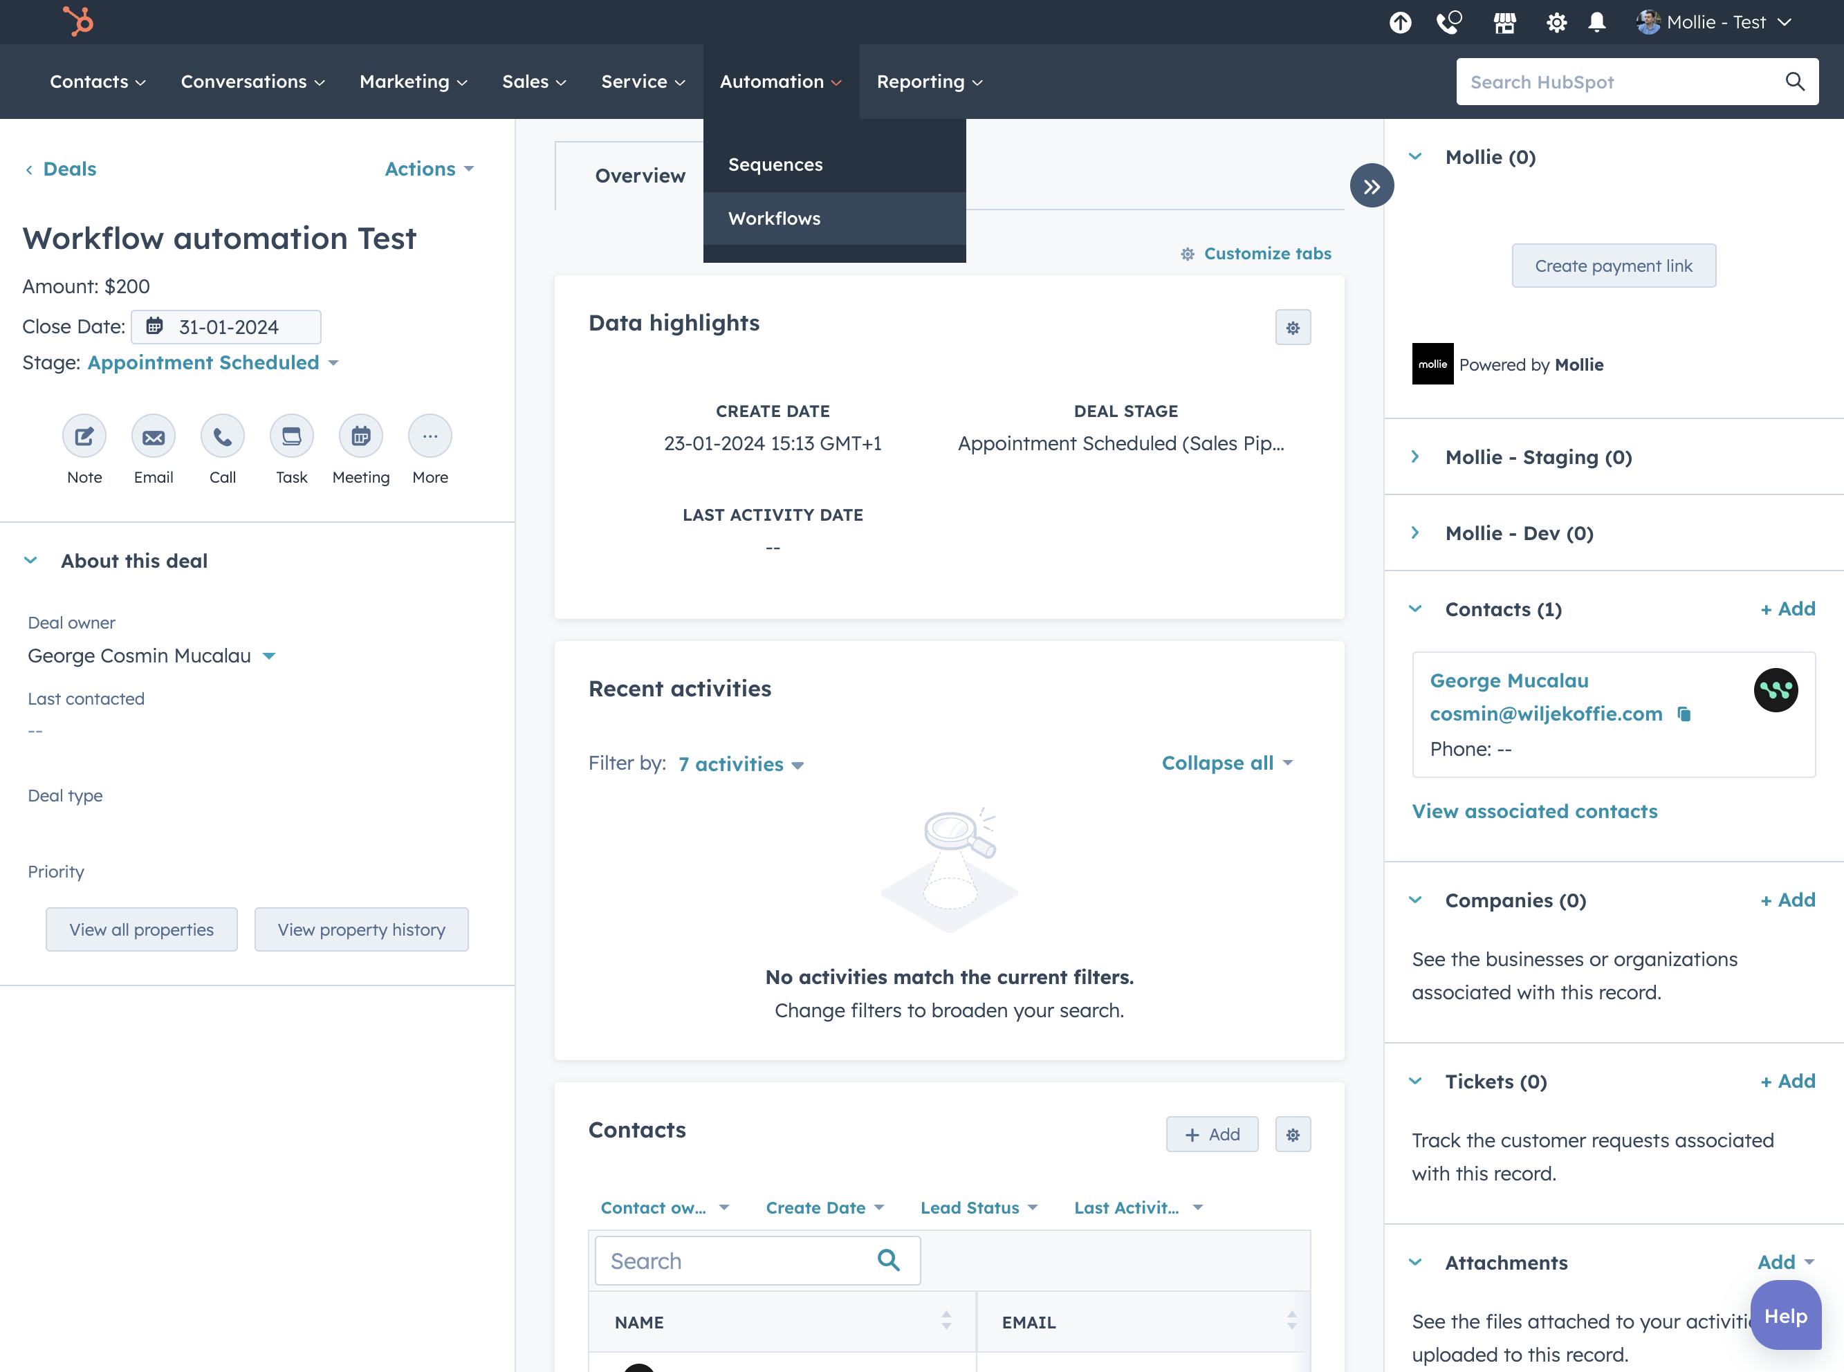Create a Task with the Task icon
This screenshot has height=1372, width=1844.
(292, 436)
